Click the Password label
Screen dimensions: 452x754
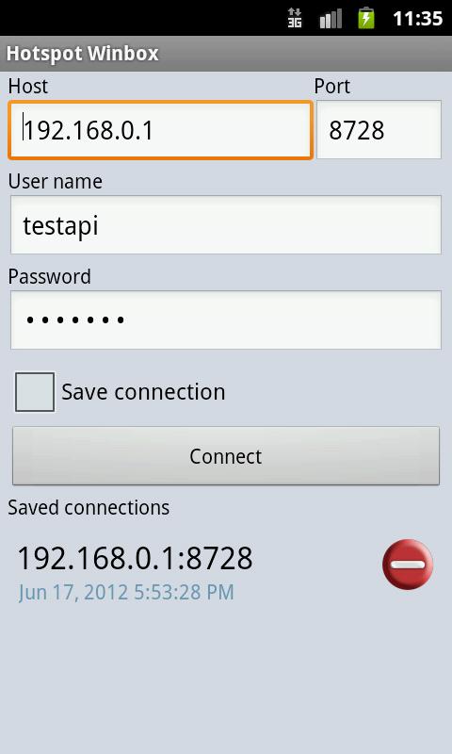click(x=50, y=276)
